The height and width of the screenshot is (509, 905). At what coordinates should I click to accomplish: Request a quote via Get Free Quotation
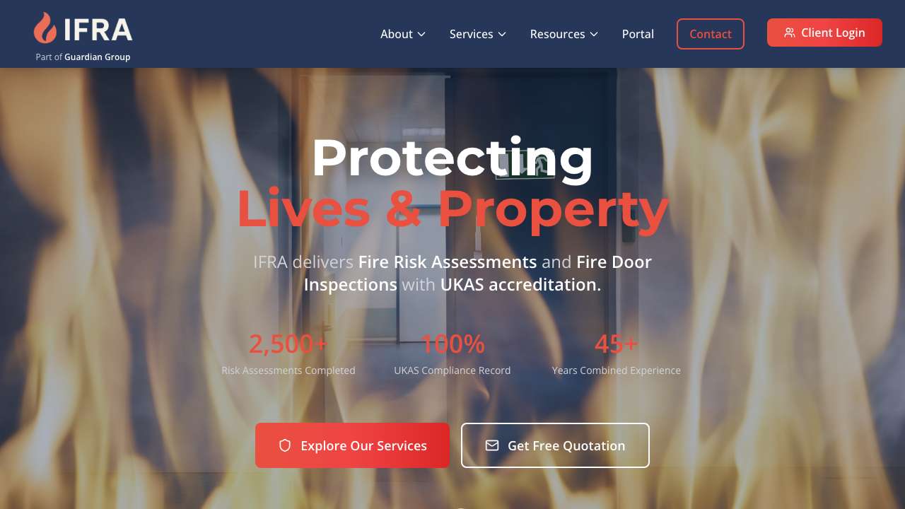(x=555, y=445)
